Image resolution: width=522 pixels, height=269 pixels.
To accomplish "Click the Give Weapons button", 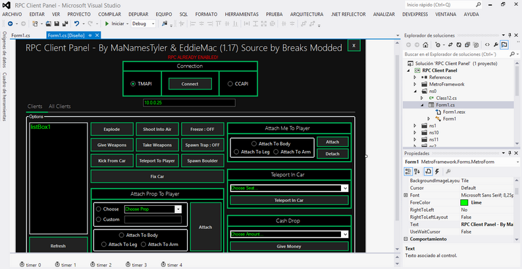I will click(112, 145).
